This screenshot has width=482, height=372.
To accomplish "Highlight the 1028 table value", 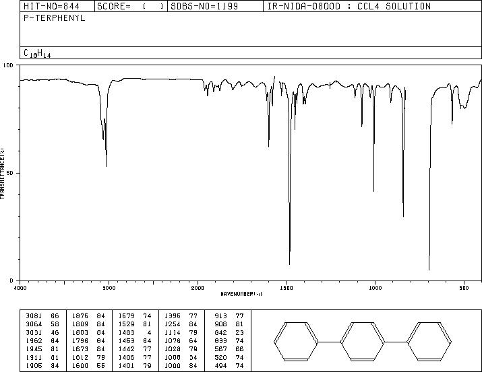I will click(x=173, y=349).
